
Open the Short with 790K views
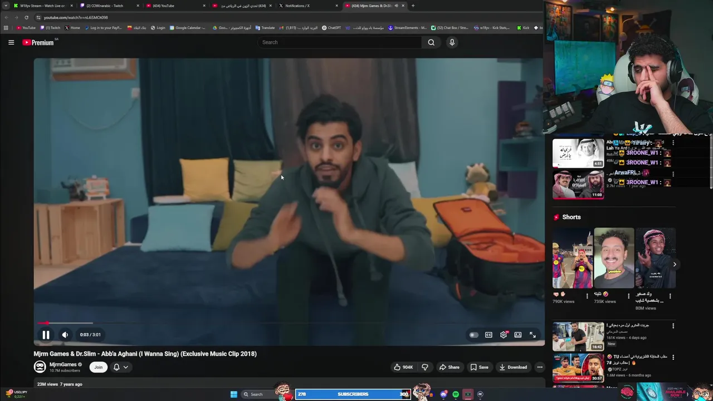coord(572,258)
